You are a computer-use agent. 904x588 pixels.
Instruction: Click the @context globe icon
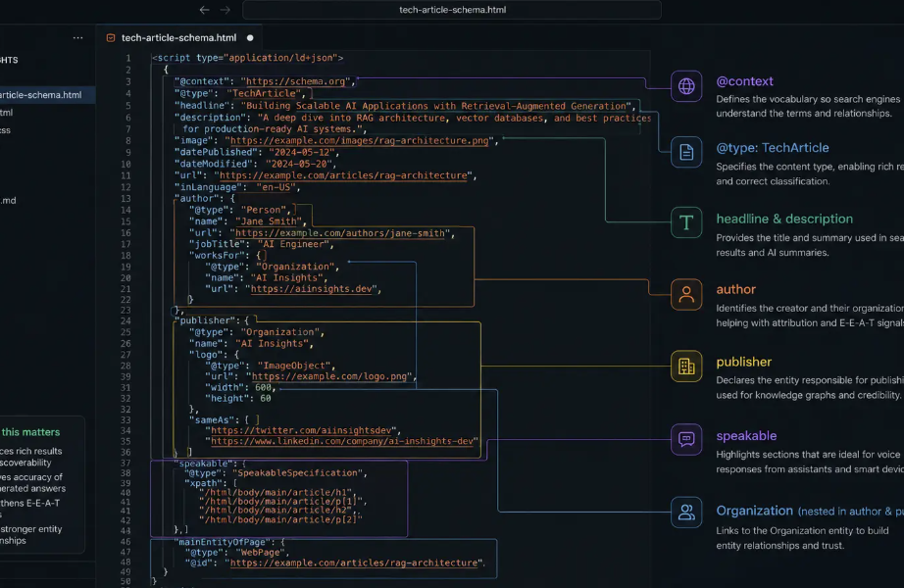click(686, 86)
